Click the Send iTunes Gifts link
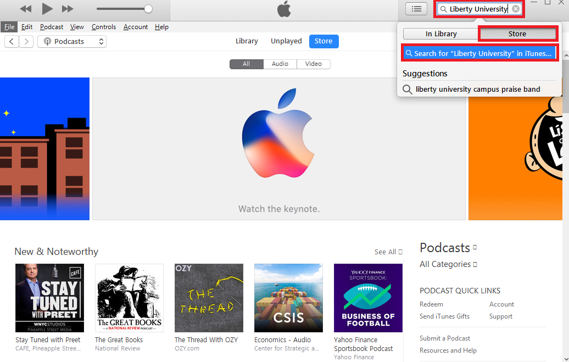Viewport: 569px width, 362px height. click(444, 316)
